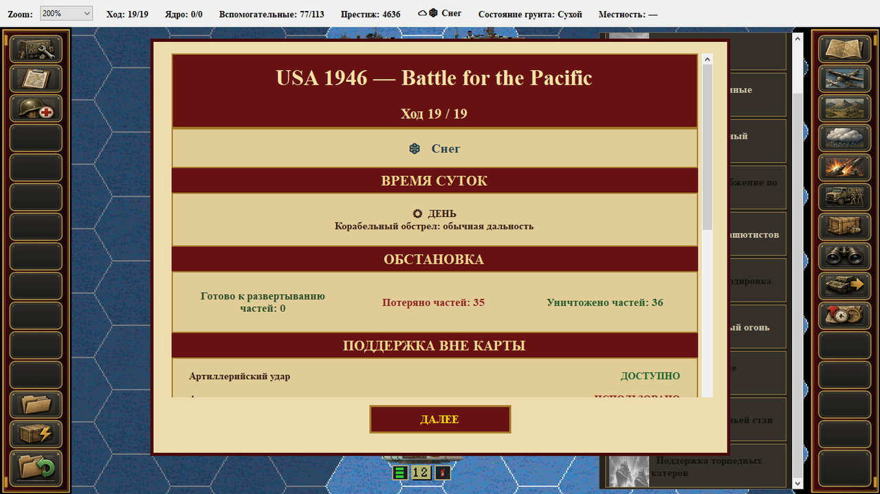The width and height of the screenshot is (880, 494).
Task: Click the Потеряно частей: 35 text
Action: point(434,302)
